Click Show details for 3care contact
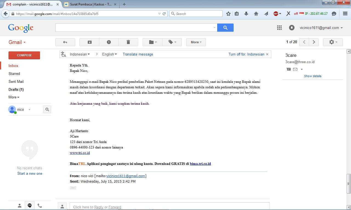This screenshot has width=351, height=210. (313, 76)
